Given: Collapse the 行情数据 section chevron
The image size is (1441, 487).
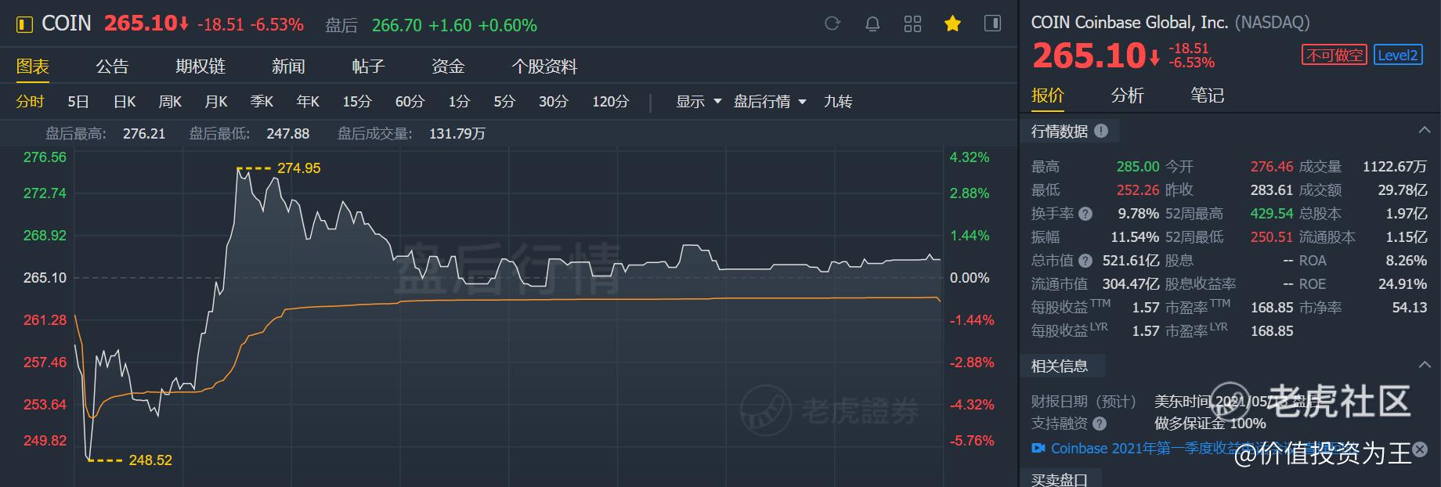Looking at the screenshot, I should (1424, 130).
